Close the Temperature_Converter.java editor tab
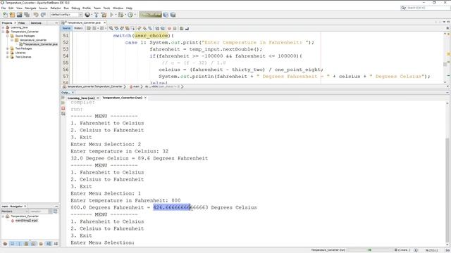The image size is (451, 253). (x=105, y=22)
